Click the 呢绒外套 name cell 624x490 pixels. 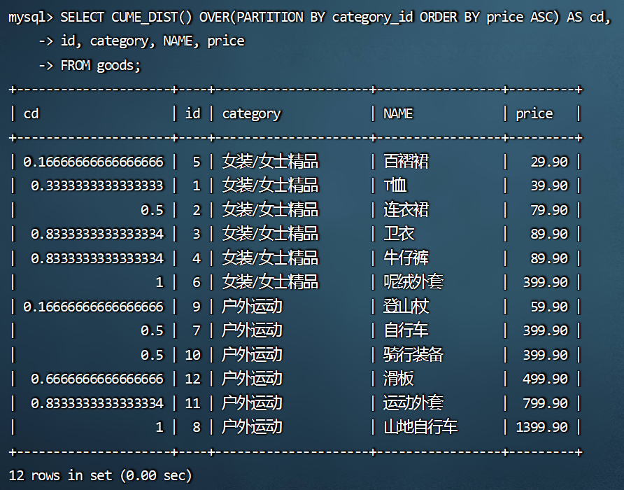[x=413, y=282]
